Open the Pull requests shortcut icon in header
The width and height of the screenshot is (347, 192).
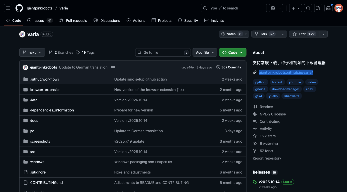tap(318, 8)
